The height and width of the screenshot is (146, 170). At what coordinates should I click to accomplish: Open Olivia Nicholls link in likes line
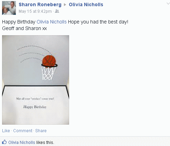click(x=22, y=143)
